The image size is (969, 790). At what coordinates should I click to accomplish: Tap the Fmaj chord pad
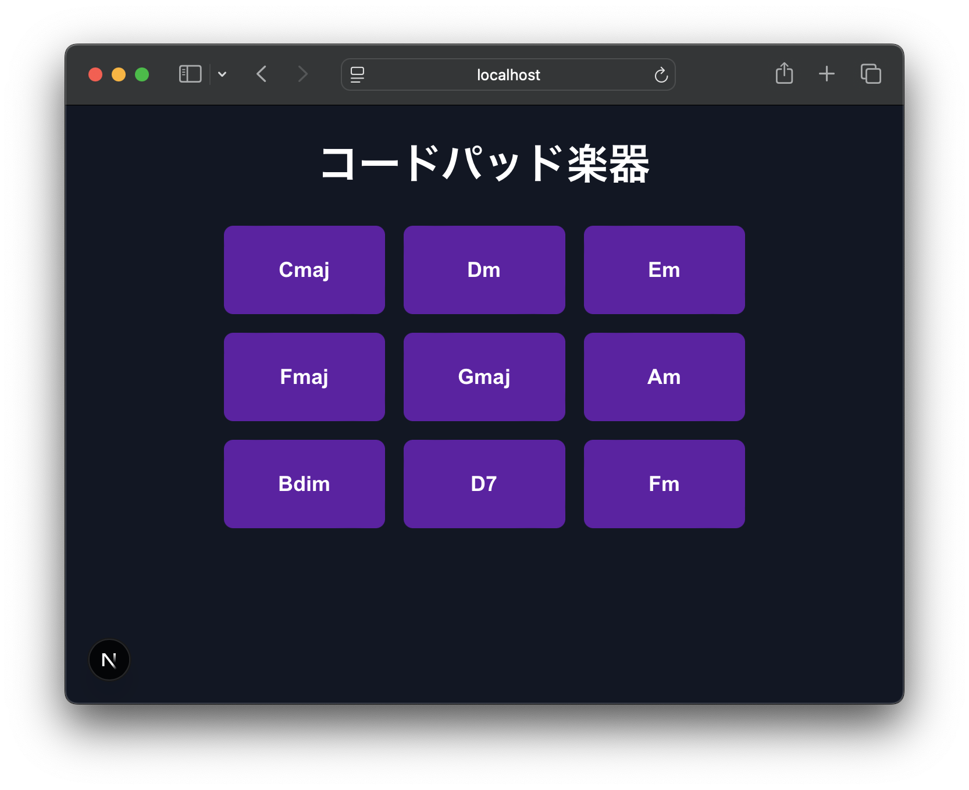click(x=304, y=377)
